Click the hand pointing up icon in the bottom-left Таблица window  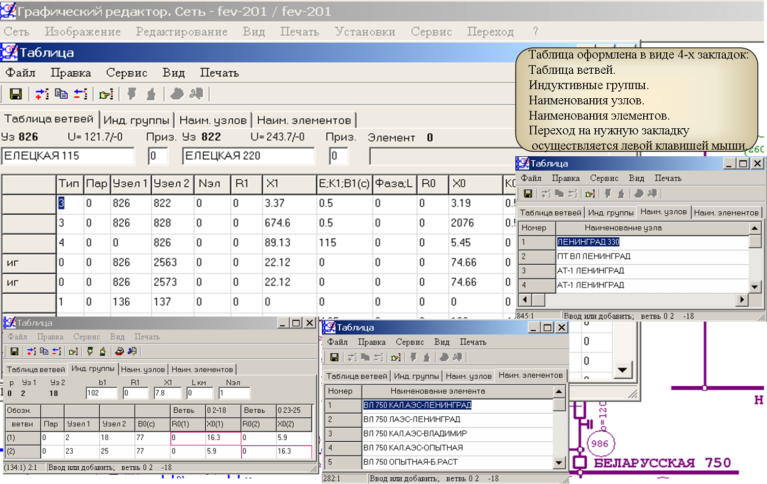point(103,351)
